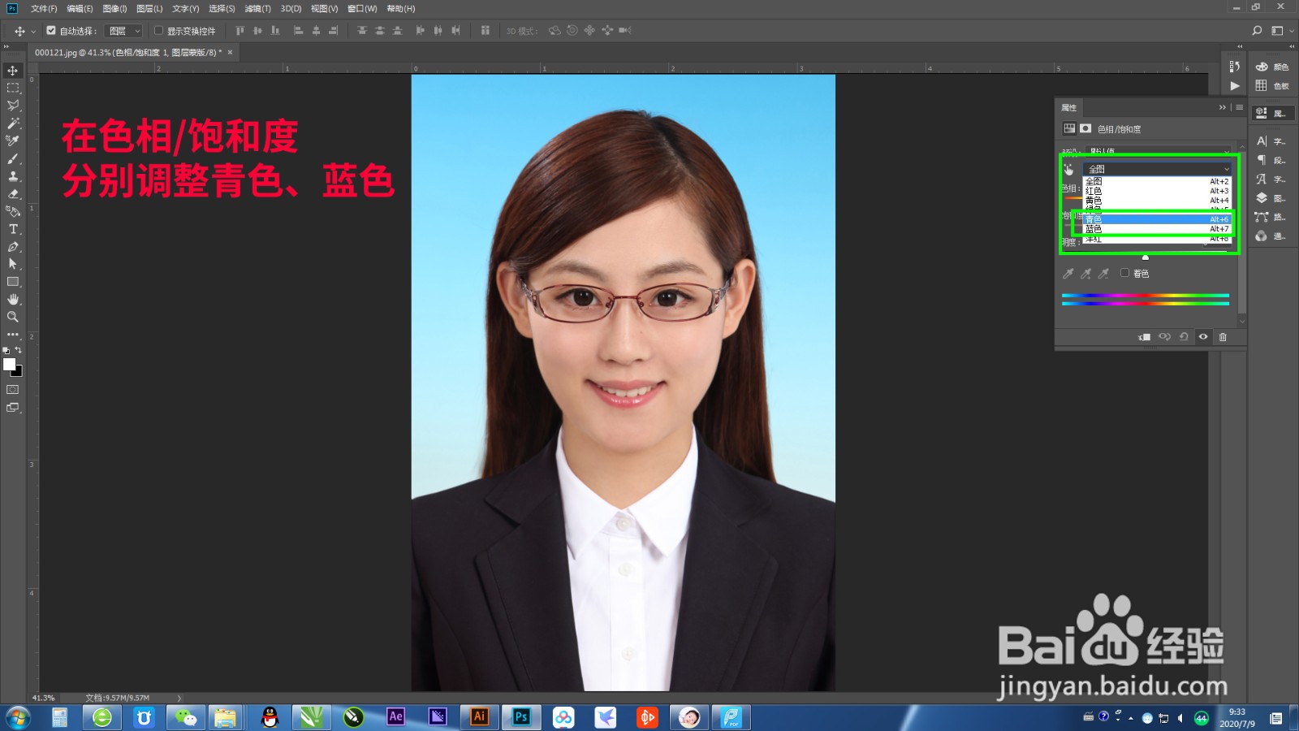Pick the add-to-sample eyedropper
This screenshot has width=1299, height=731.
click(1086, 274)
